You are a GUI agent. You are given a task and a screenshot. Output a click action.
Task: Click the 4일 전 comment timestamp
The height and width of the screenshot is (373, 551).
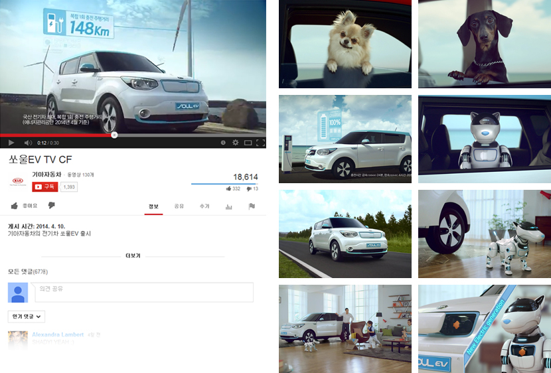(x=94, y=335)
